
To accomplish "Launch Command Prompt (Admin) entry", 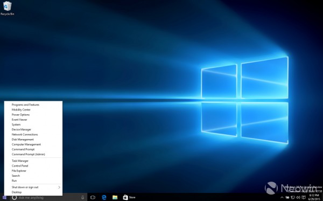I will click(33, 154).
